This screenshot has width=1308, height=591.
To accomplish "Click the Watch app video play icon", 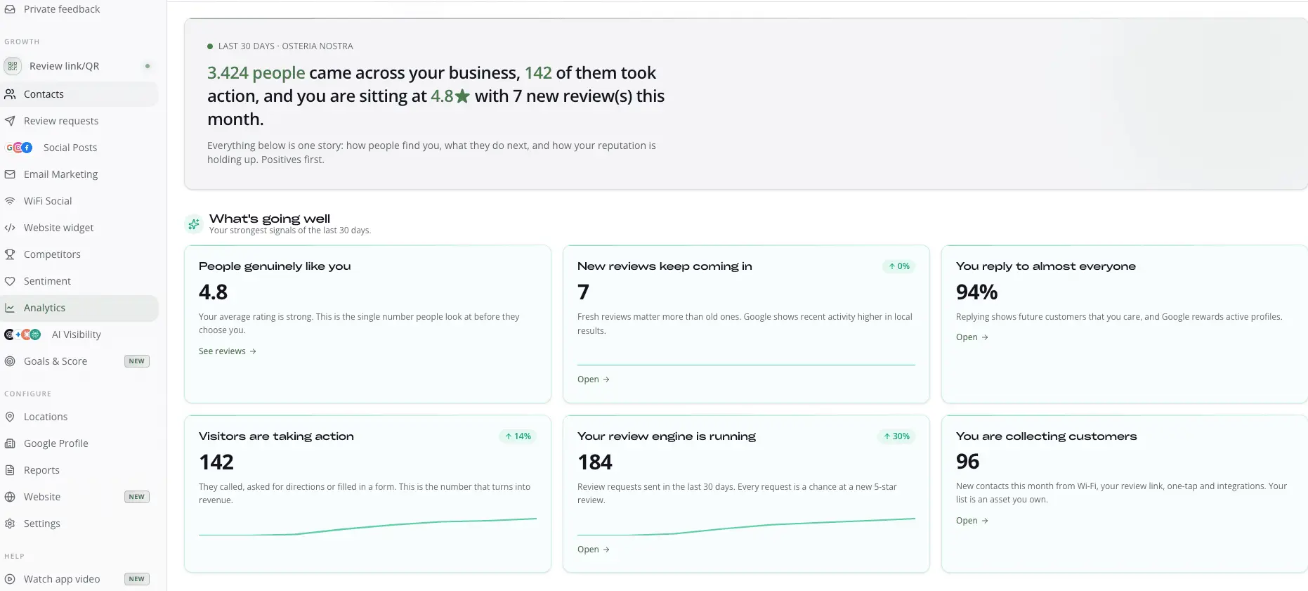I will click(10, 579).
